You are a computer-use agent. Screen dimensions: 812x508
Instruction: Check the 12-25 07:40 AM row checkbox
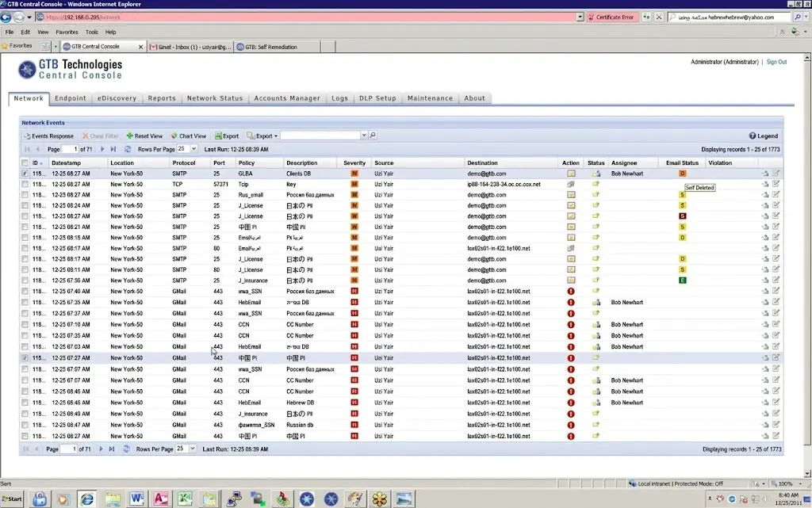click(25, 291)
